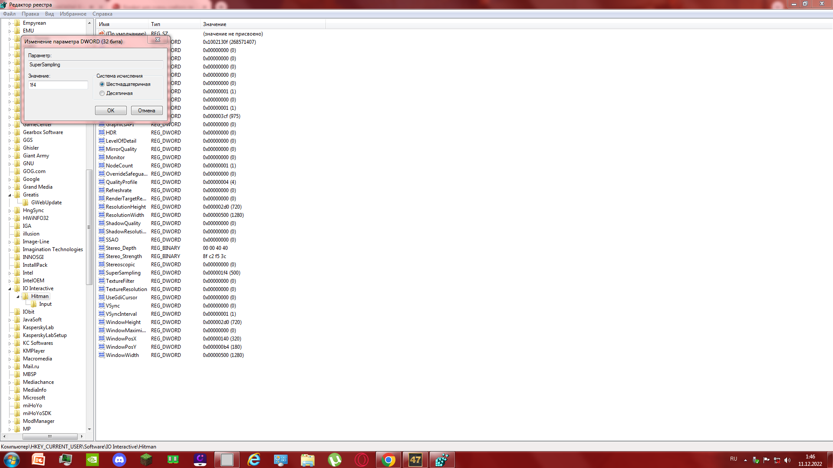Expand the Intel tree node
Image resolution: width=833 pixels, height=468 pixels.
(x=10, y=273)
